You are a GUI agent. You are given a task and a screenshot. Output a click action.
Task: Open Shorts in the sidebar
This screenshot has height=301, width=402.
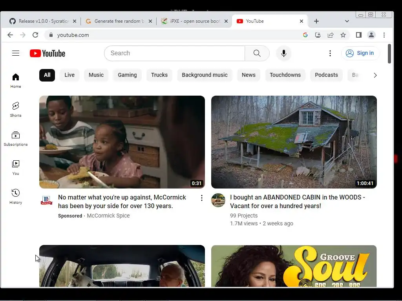point(16,110)
